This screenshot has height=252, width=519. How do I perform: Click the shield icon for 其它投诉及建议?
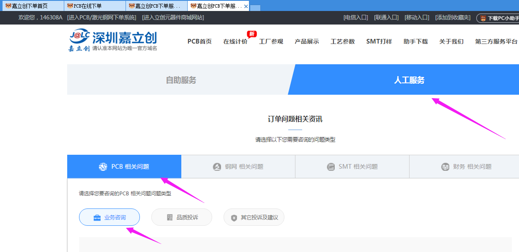pos(234,218)
